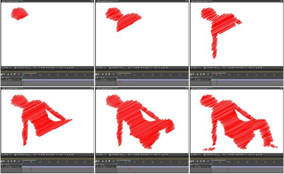284x174 pixels.
Task: Toggle the layer visibility eye in head-only timeline
Action: [2, 78]
